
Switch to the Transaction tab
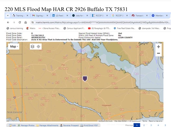pos(140,15)
